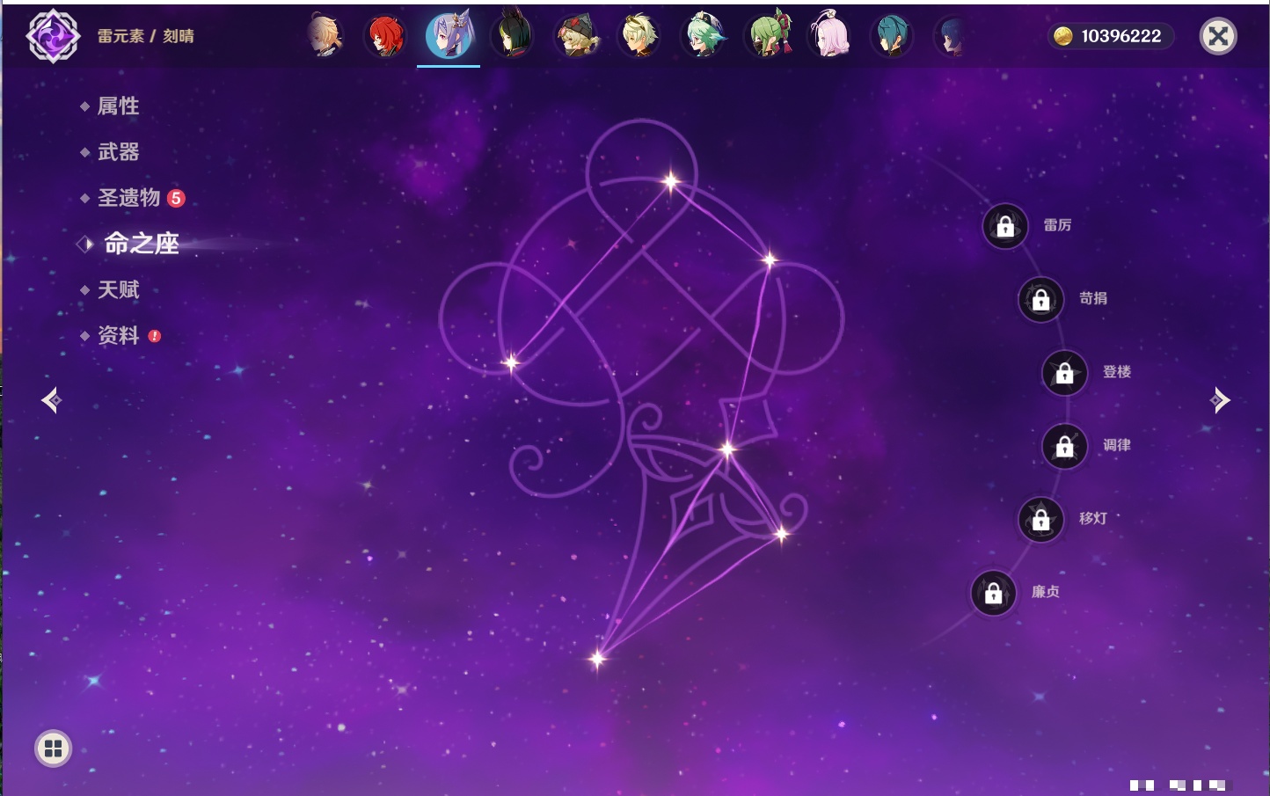Screen dimensions: 1270x796
Task: Click the gold Mora coin icon
Action: [1063, 36]
